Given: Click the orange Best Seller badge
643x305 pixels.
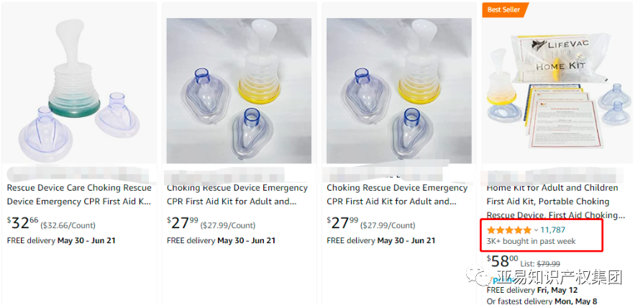Looking at the screenshot, I should click(x=504, y=10).
